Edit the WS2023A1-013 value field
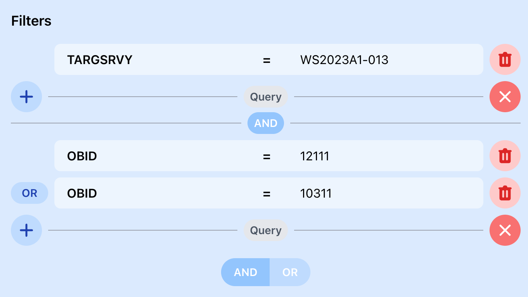528x297 pixels. [x=344, y=60]
